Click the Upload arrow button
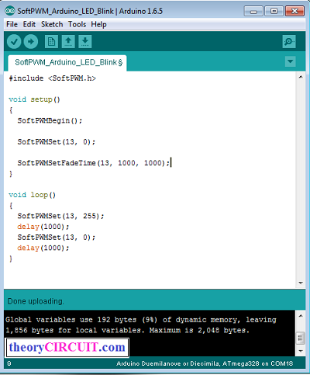Screen dimensions: 310x375 coord(31,41)
